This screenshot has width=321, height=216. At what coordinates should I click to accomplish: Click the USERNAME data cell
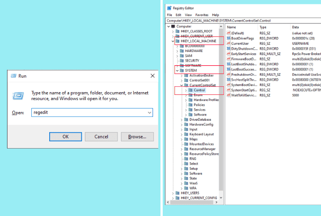click(x=300, y=44)
